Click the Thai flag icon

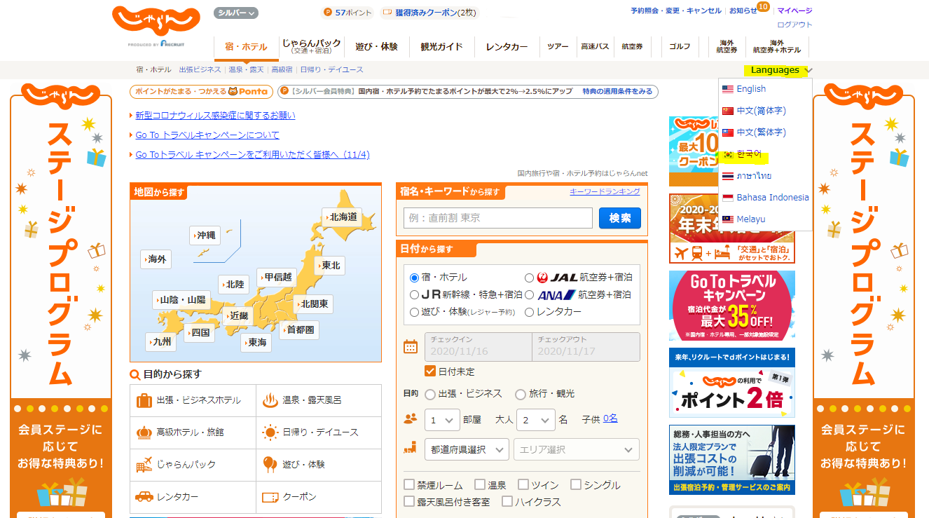click(x=727, y=176)
